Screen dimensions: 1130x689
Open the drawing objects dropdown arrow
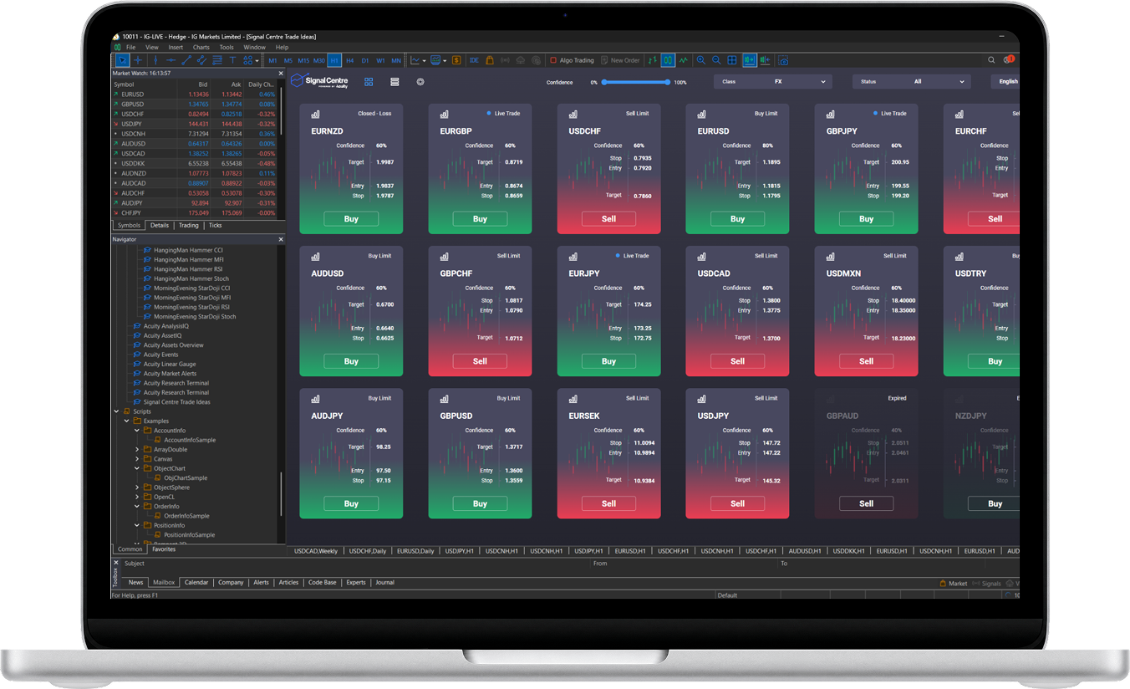257,60
